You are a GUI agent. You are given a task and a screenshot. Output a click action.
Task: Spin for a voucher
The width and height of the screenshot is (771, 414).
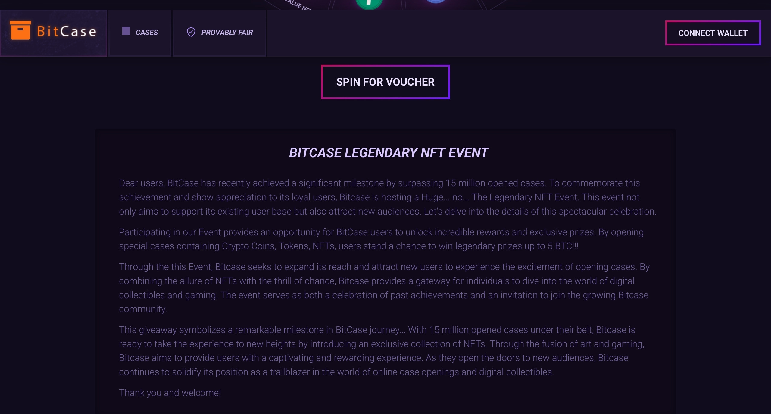(385, 82)
